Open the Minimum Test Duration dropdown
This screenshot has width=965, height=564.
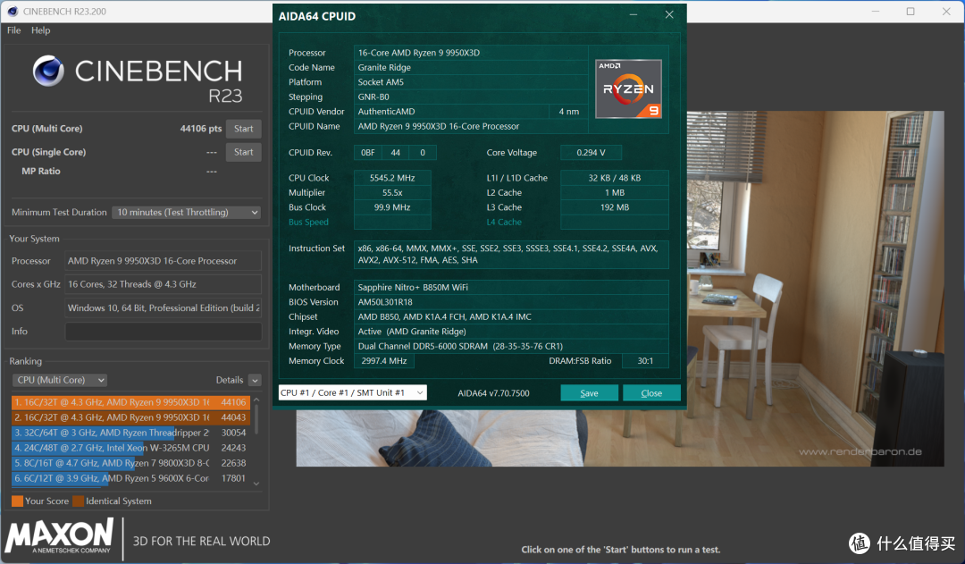[x=187, y=213]
